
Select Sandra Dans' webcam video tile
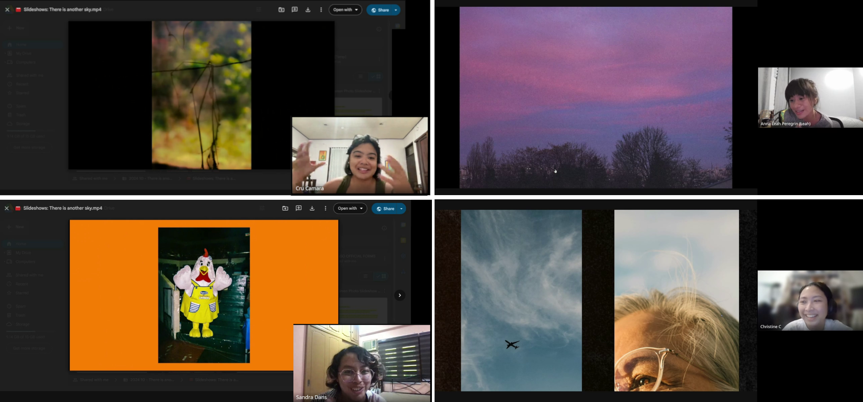pyautogui.click(x=361, y=363)
